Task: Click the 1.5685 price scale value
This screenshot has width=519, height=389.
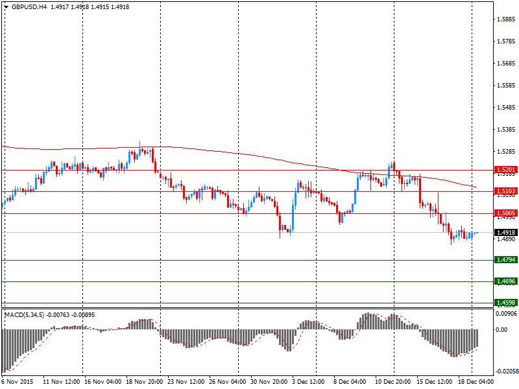Action: click(507, 63)
